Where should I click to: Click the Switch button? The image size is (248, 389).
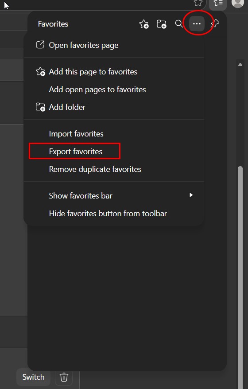33,377
